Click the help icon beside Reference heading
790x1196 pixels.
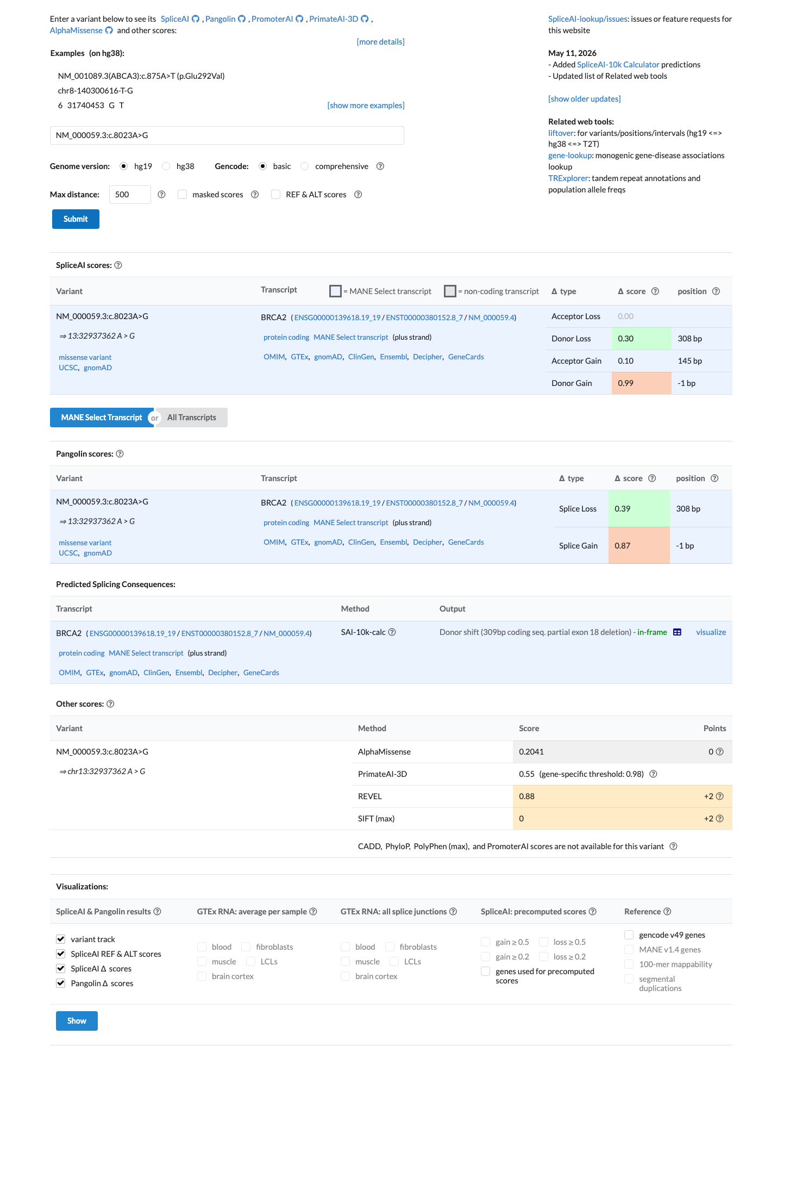point(667,912)
